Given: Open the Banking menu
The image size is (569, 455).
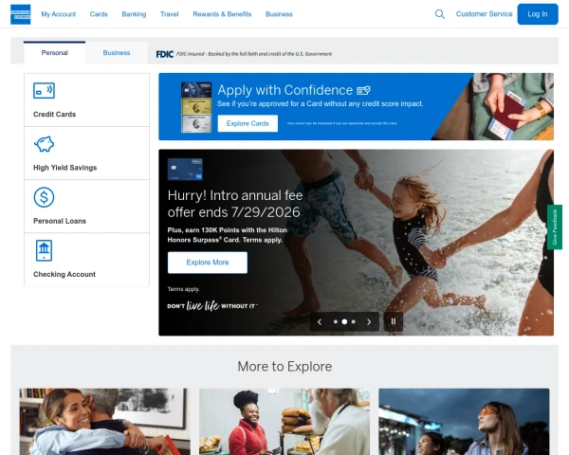Looking at the screenshot, I should [134, 14].
